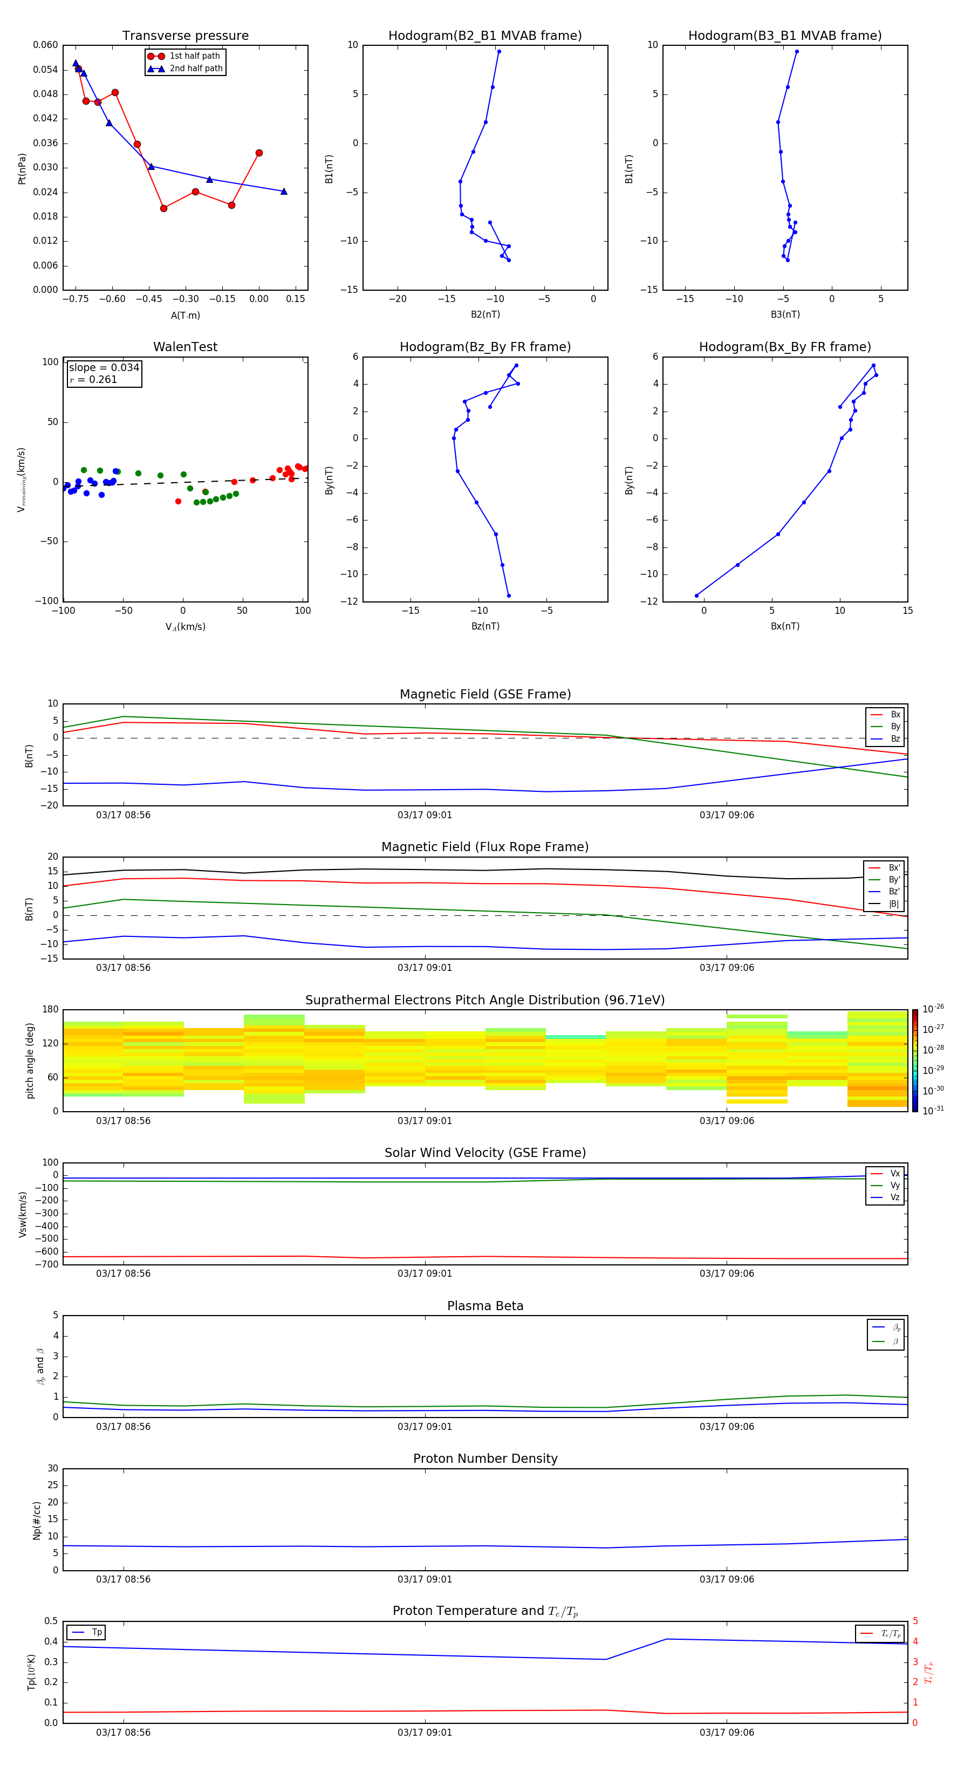Click 'B3(nT)' x-axis label

pos(785,314)
